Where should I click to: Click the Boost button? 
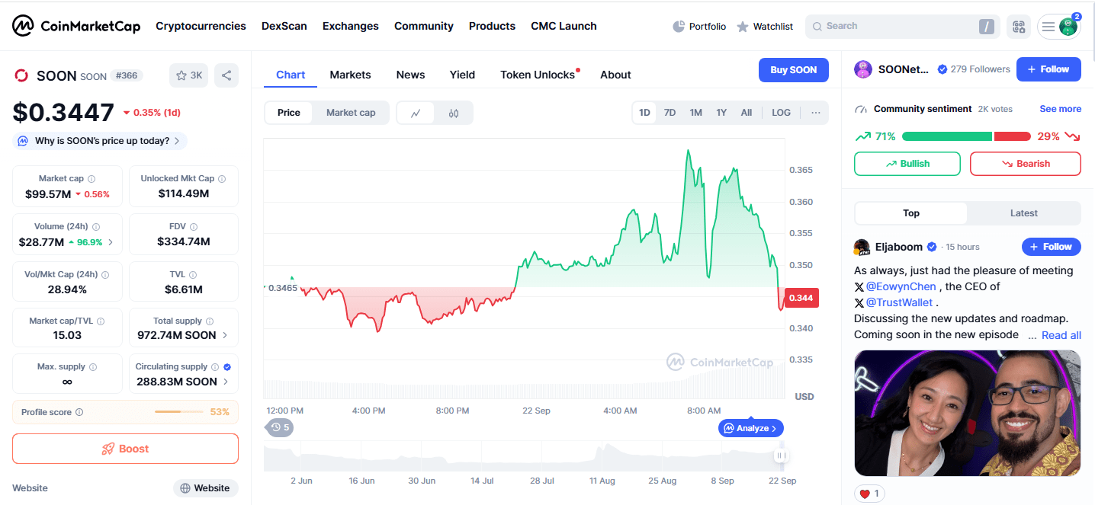(125, 449)
